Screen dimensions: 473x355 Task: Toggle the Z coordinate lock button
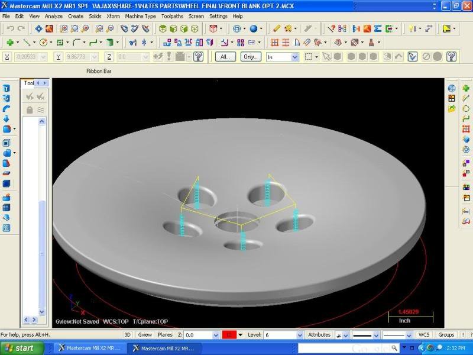(x=109, y=57)
